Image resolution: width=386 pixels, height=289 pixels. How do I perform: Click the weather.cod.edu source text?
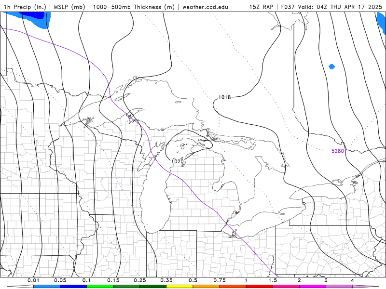coord(205,7)
